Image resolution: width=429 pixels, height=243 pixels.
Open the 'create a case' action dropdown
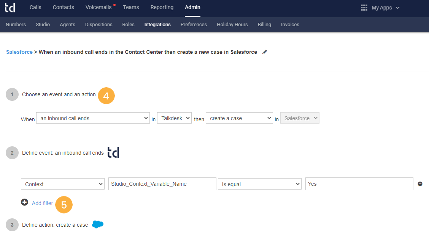(239, 118)
